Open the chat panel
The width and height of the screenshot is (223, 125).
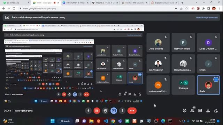coord(200,111)
